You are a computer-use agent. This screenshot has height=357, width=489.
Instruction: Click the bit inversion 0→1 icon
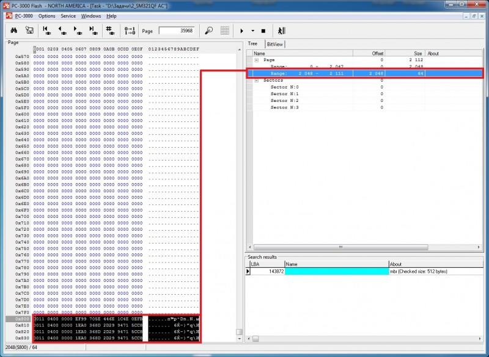[x=130, y=31]
